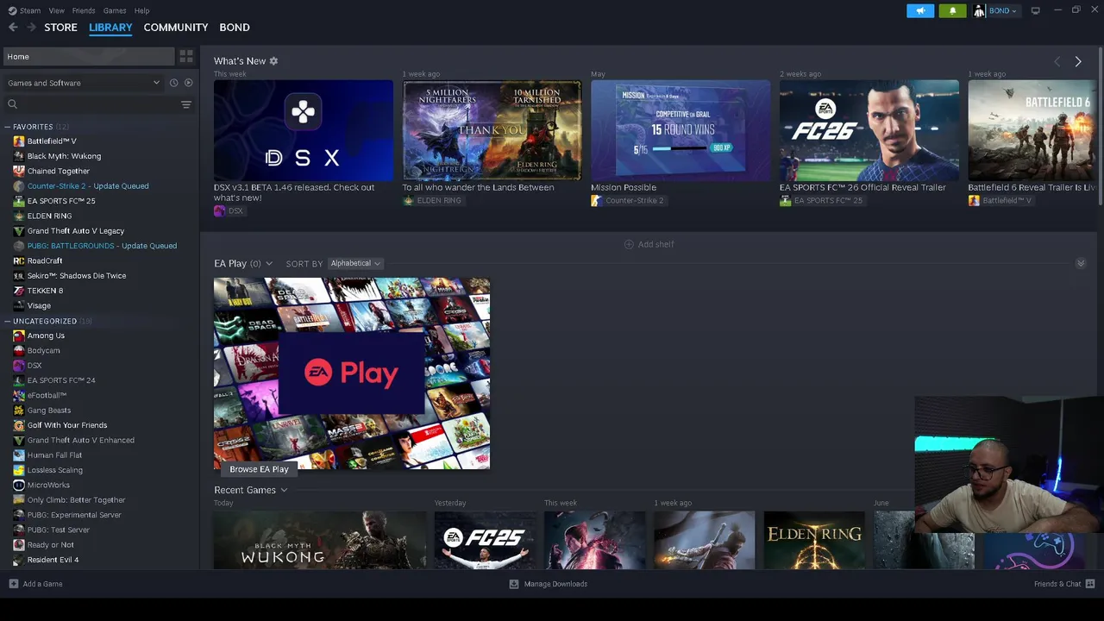The width and height of the screenshot is (1104, 621).
Task: Collapse the FAVORITES category
Action: coord(8,127)
